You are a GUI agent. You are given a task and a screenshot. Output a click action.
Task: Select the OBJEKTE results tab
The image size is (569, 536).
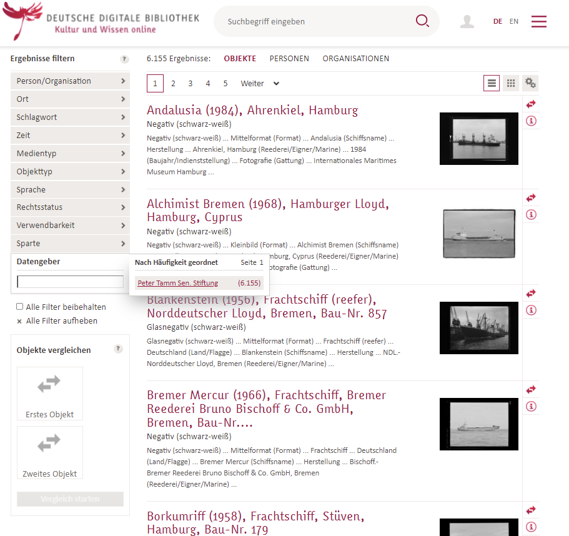pos(240,59)
